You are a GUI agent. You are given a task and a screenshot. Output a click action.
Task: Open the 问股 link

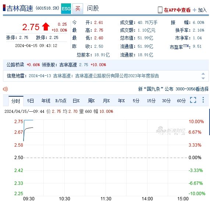pyautogui.click(x=93, y=8)
